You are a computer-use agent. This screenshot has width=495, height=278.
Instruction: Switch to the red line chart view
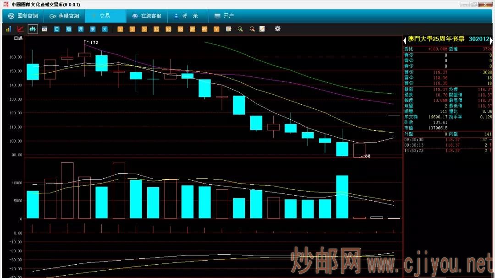[20, 29]
